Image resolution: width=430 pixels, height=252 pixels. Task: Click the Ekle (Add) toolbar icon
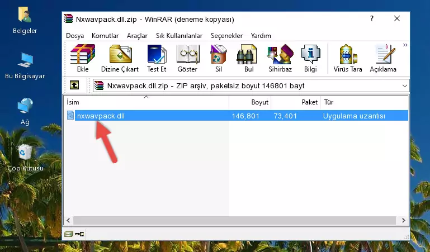click(x=83, y=54)
